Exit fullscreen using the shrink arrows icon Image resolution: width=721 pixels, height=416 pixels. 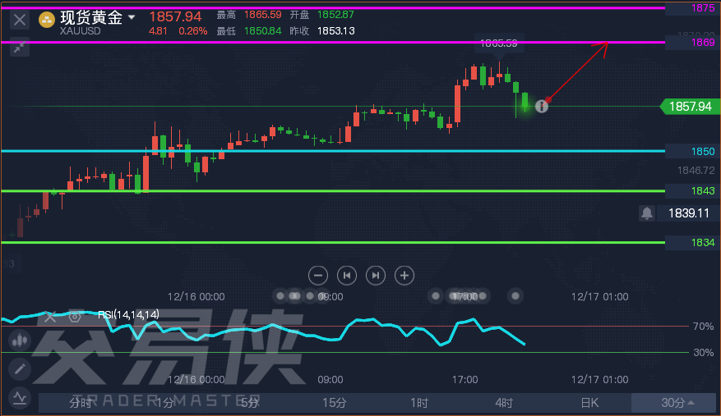pos(20,47)
